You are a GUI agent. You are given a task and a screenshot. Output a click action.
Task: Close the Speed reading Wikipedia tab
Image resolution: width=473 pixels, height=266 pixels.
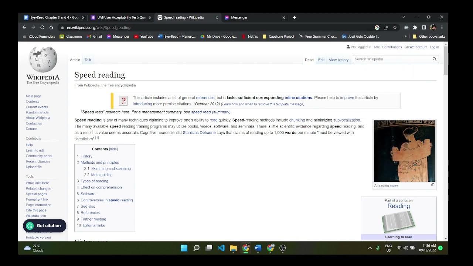tap(217, 17)
